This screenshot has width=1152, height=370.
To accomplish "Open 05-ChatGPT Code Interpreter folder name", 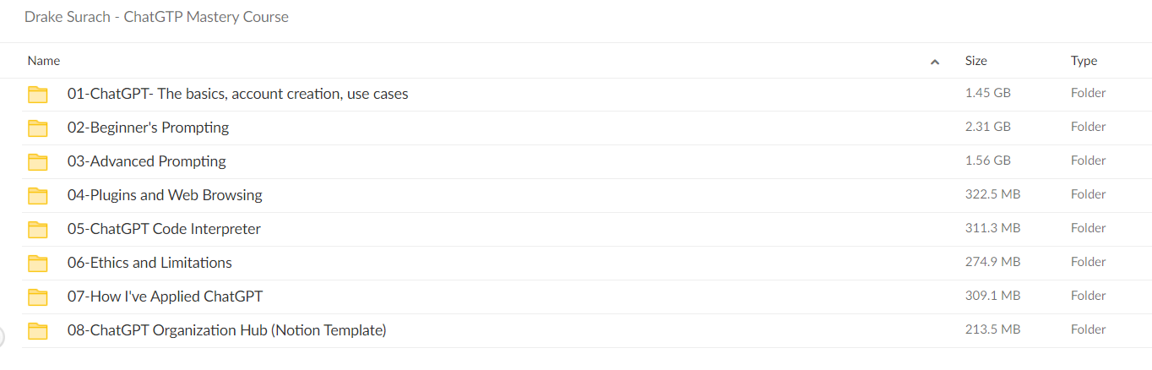I will pyautogui.click(x=164, y=229).
